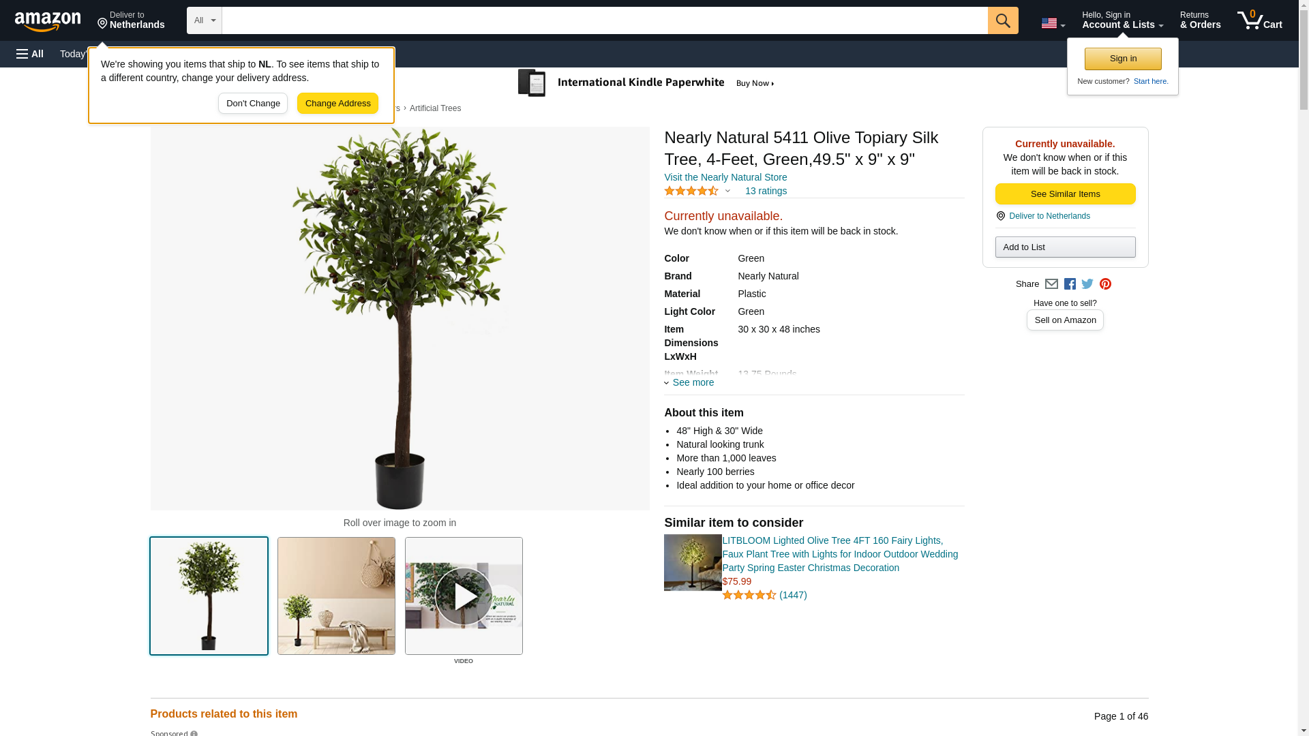
Task: Share on Twitter icon
Action: (x=1087, y=284)
